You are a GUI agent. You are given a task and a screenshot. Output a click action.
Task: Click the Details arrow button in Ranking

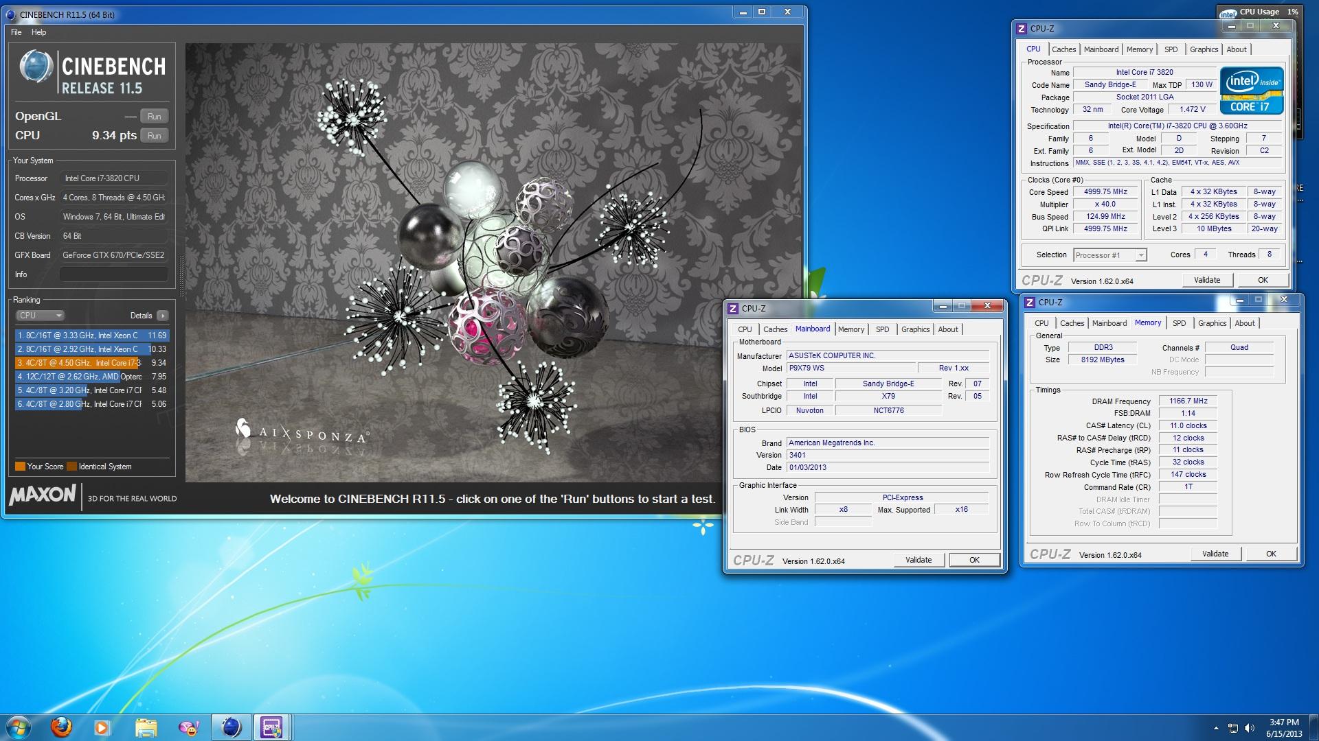(x=162, y=316)
